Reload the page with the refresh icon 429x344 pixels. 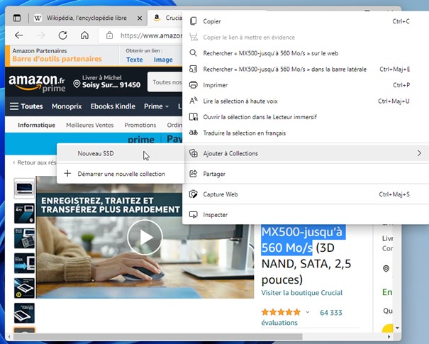click(62, 35)
